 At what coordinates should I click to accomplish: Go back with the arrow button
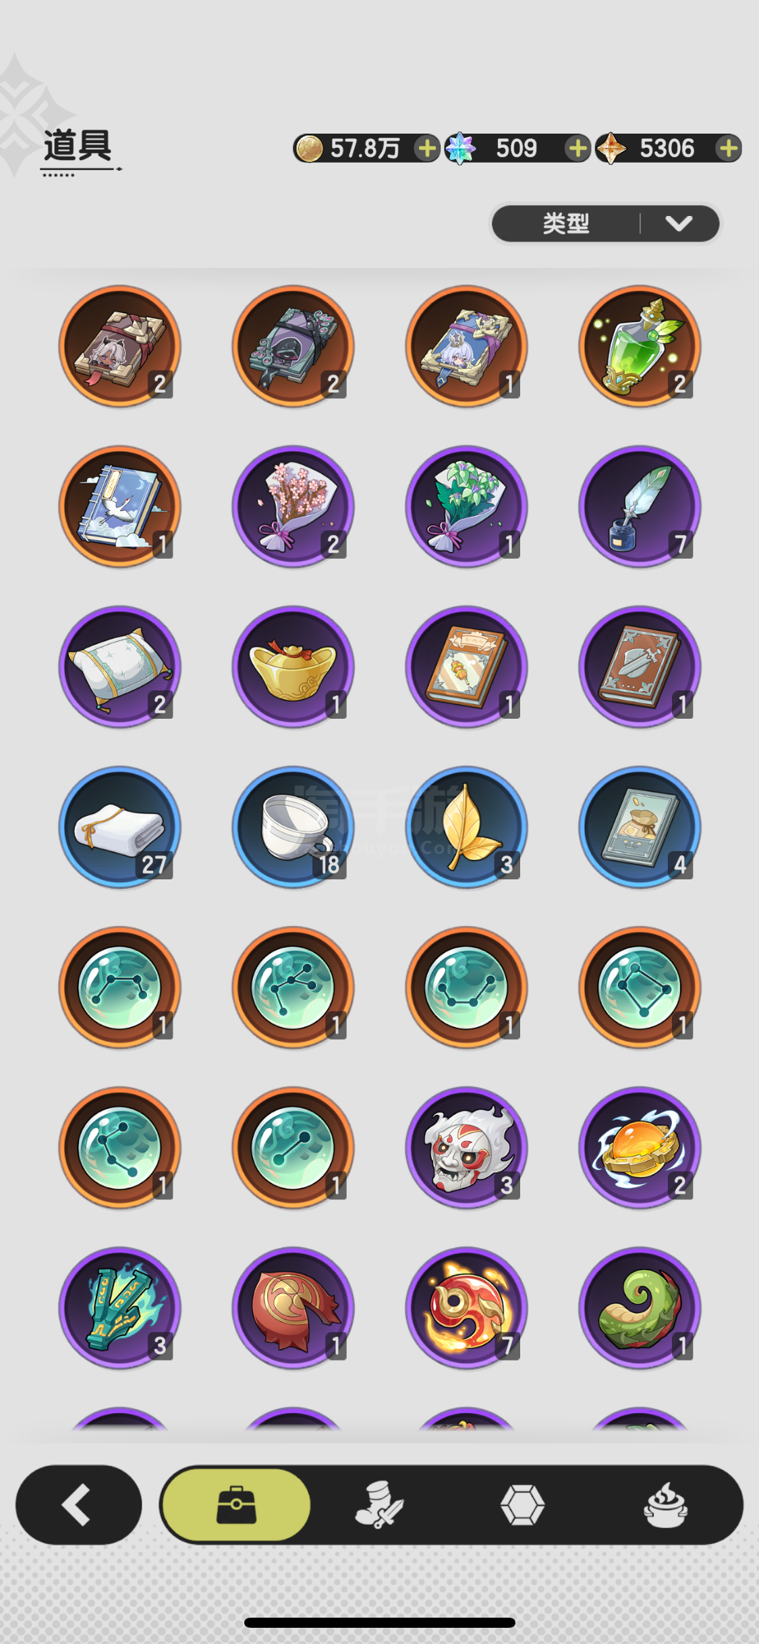[79, 1504]
